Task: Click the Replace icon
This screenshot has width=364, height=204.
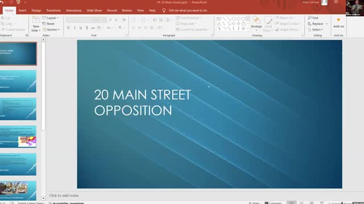Action: coord(309,24)
